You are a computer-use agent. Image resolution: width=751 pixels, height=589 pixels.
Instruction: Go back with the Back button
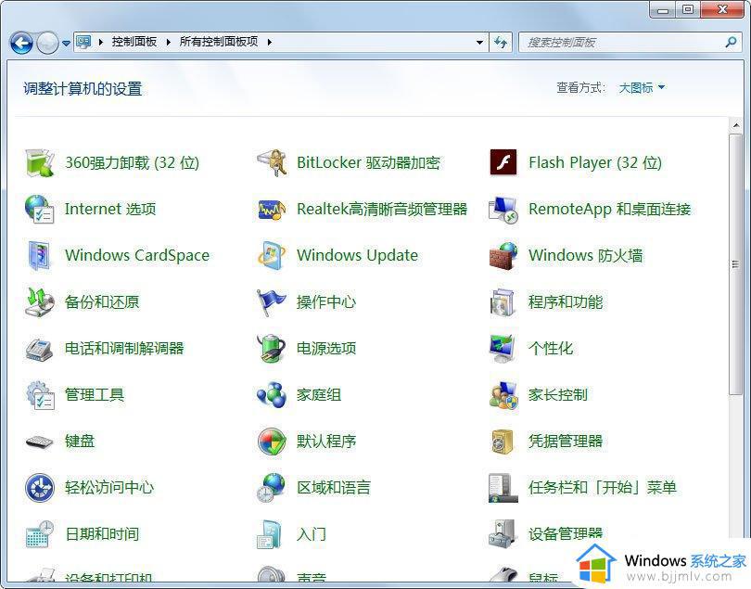(x=21, y=44)
